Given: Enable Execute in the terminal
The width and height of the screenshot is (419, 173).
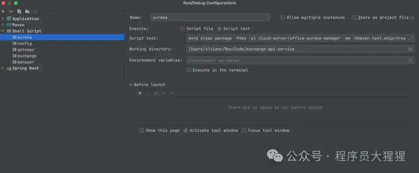Looking at the screenshot, I should point(189,70).
